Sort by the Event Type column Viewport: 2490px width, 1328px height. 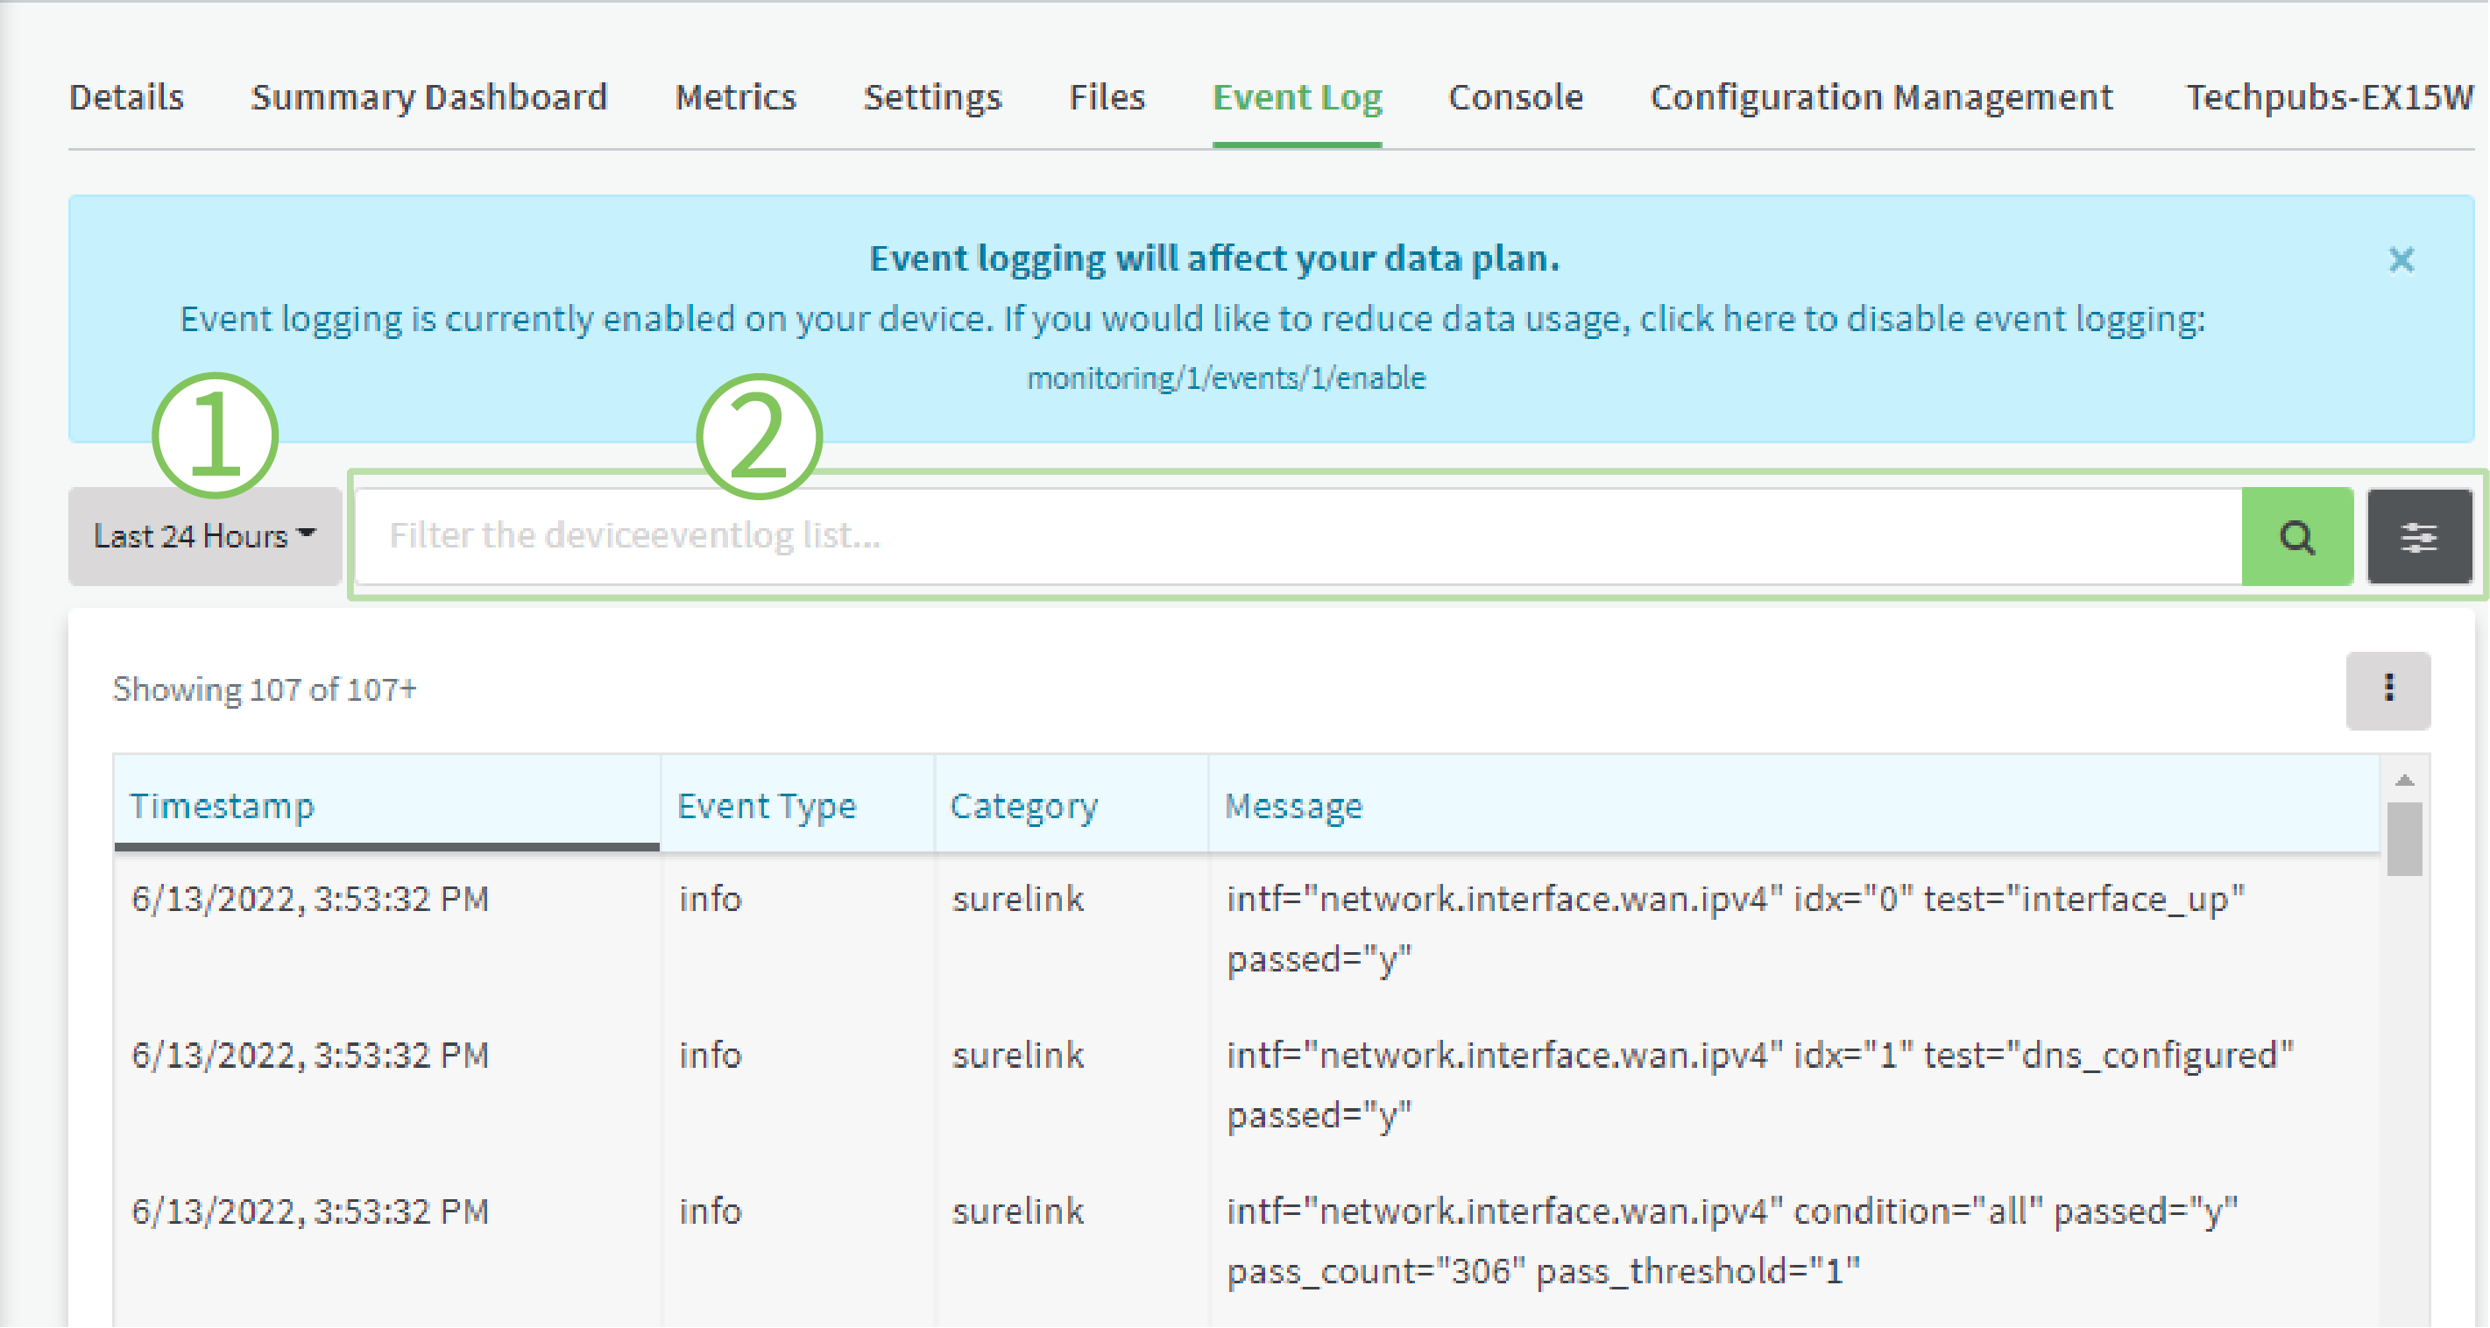[767, 806]
